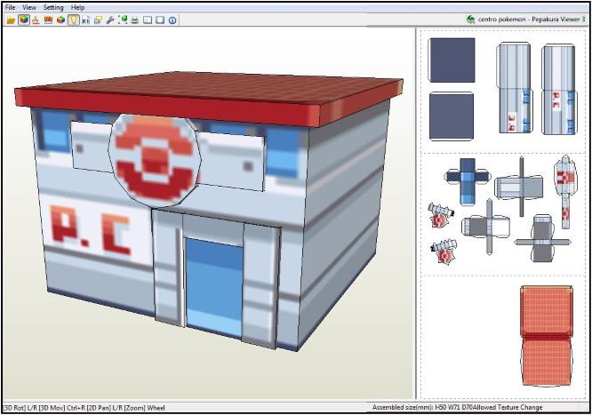Click the 3D Pokemon Center model view

click(208, 211)
